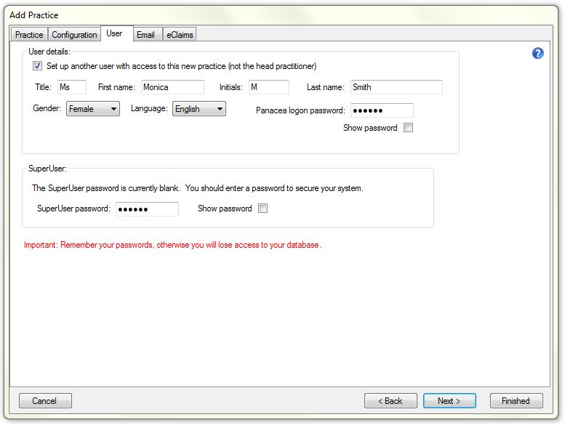The image size is (565, 425).
Task: Proceed with the Next button
Action: point(449,401)
